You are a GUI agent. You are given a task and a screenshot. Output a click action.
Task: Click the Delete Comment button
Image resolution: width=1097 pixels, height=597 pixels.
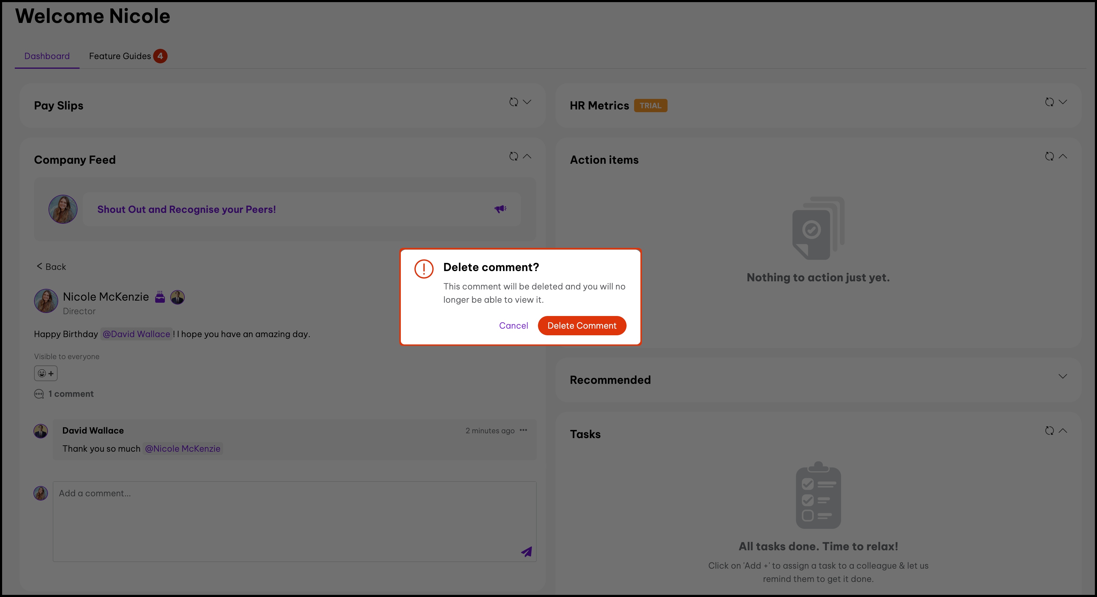point(582,326)
